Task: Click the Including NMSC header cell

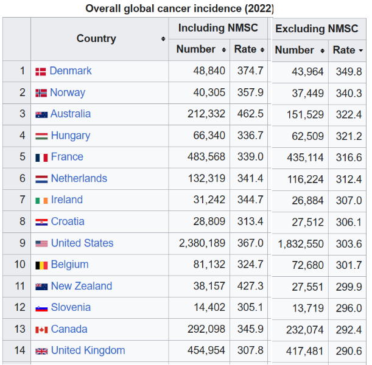Action: click(x=218, y=28)
